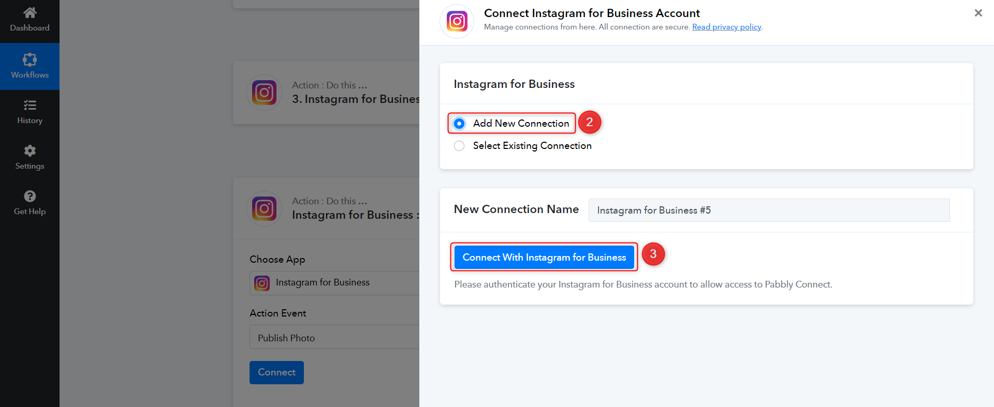This screenshot has width=994, height=407.
Task: Click the Workflows menu label
Action: click(x=30, y=75)
